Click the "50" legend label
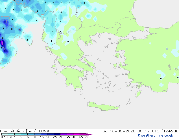Viewport: 179px width, 138px height. pyautogui.click(x=87, y=137)
